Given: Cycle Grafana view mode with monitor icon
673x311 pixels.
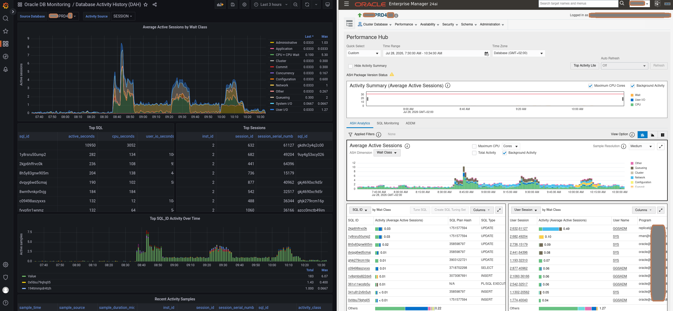Looking at the screenshot, I should 328,5.
